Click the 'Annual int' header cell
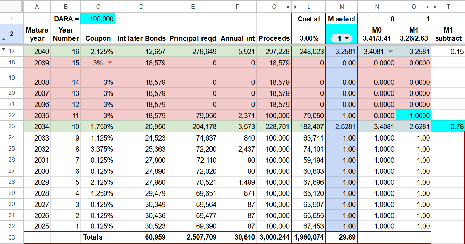465x244 pixels. tap(238, 34)
